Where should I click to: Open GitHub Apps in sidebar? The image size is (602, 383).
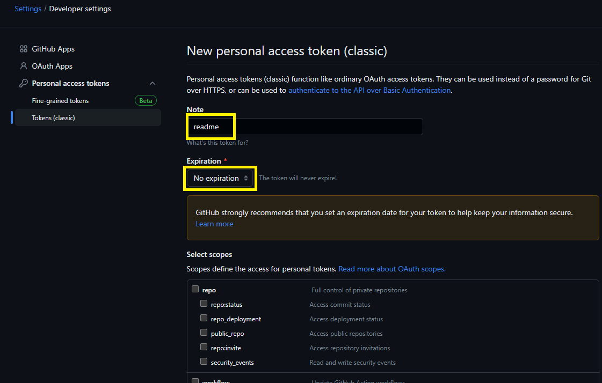88,49
